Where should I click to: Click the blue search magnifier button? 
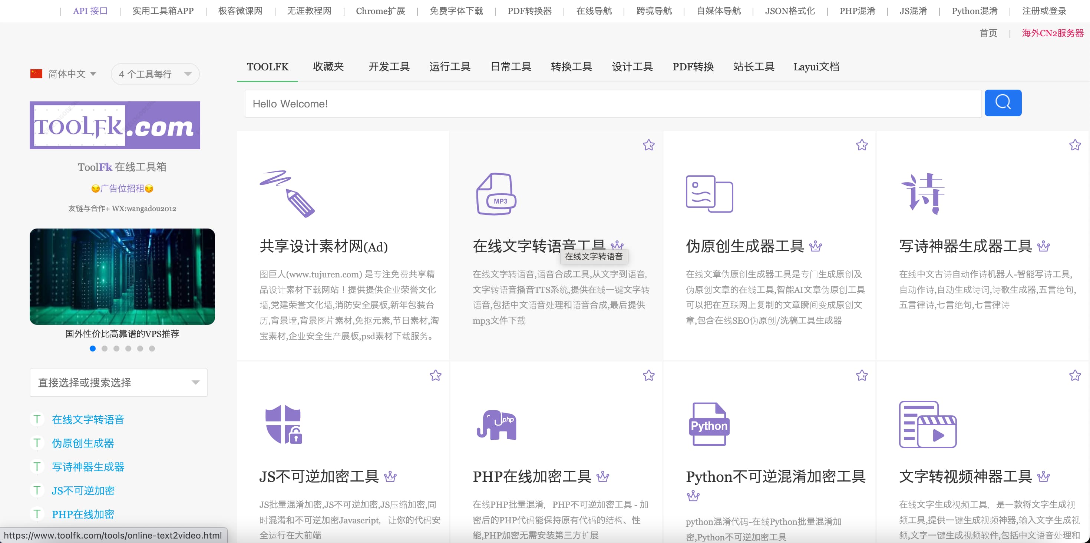1003,103
